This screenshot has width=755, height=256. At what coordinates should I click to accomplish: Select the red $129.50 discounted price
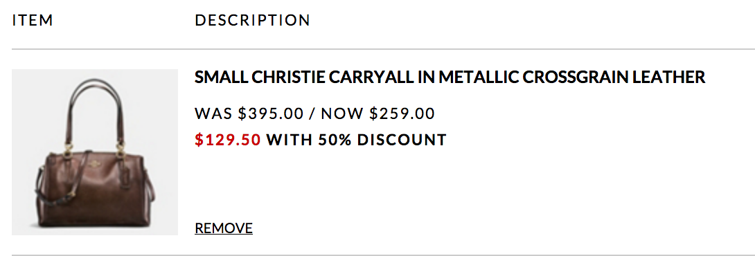click(229, 140)
